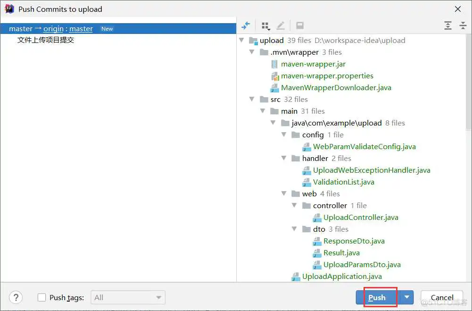The width and height of the screenshot is (472, 311).
Task: Click the Show Diff arrows icon
Action: (x=245, y=25)
